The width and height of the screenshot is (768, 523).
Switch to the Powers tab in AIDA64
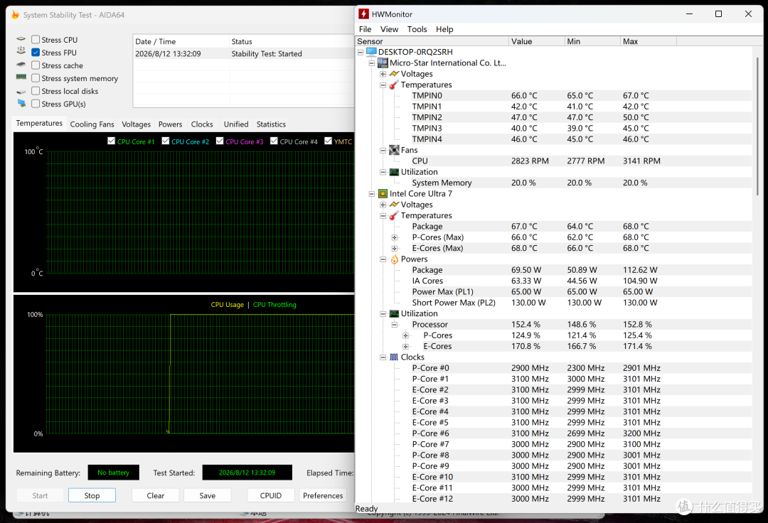(x=170, y=124)
